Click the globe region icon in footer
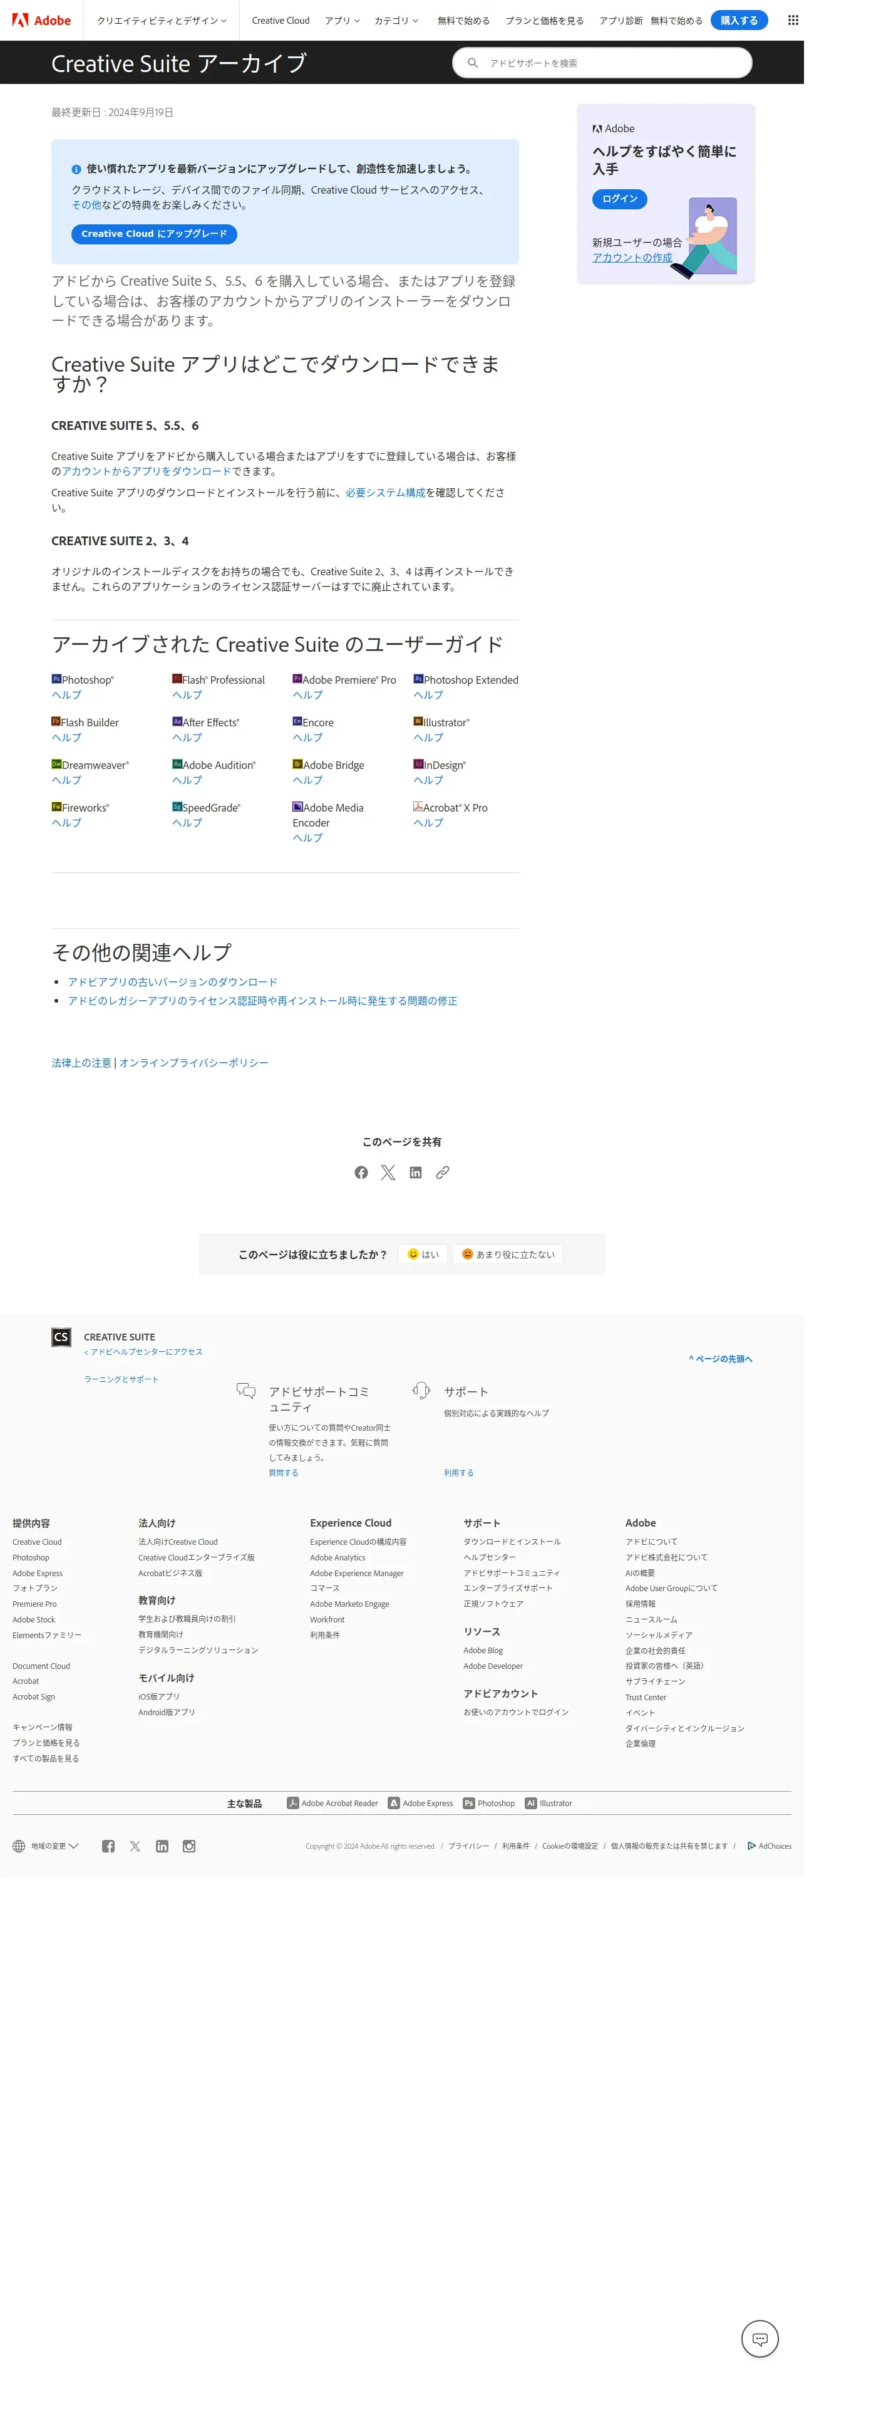This screenshot has width=876, height=2414. (19, 1845)
